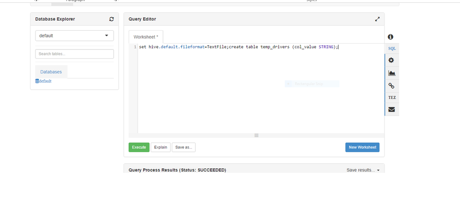460x221 pixels.
Task: Click the Query Editor title
Action: [142, 19]
